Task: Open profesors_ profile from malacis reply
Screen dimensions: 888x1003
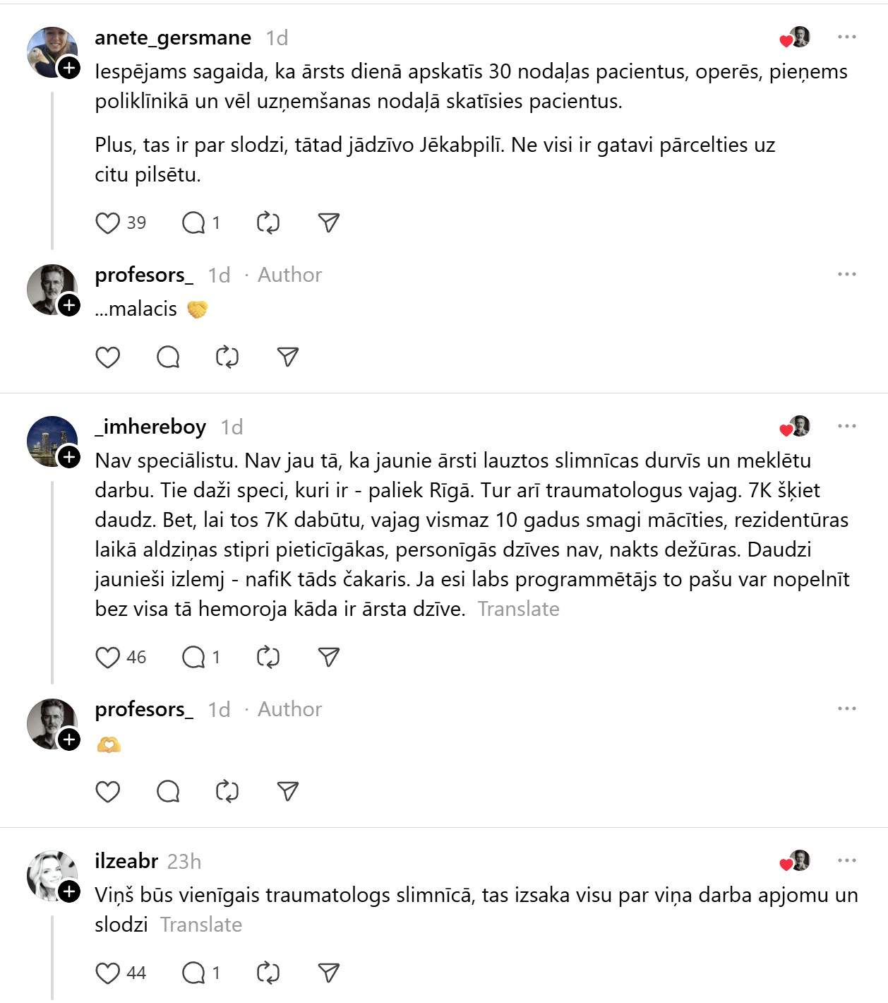Action: [x=144, y=275]
